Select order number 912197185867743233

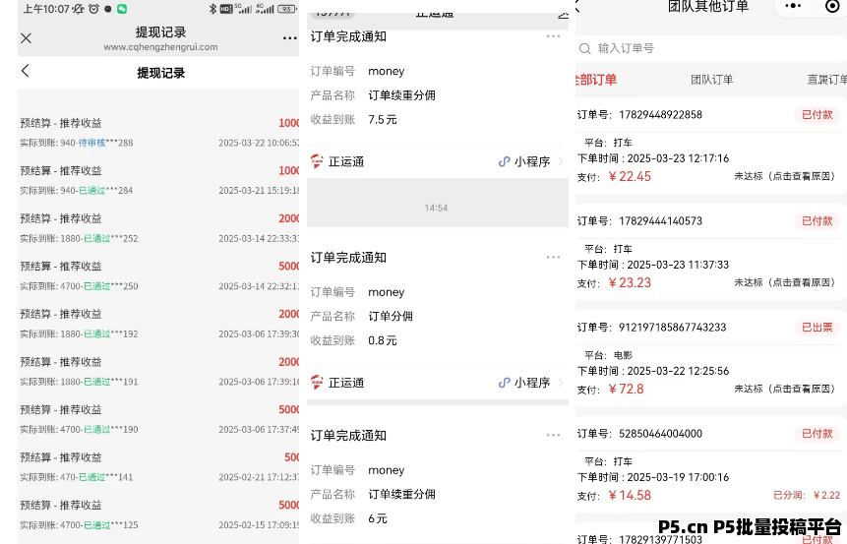click(672, 328)
